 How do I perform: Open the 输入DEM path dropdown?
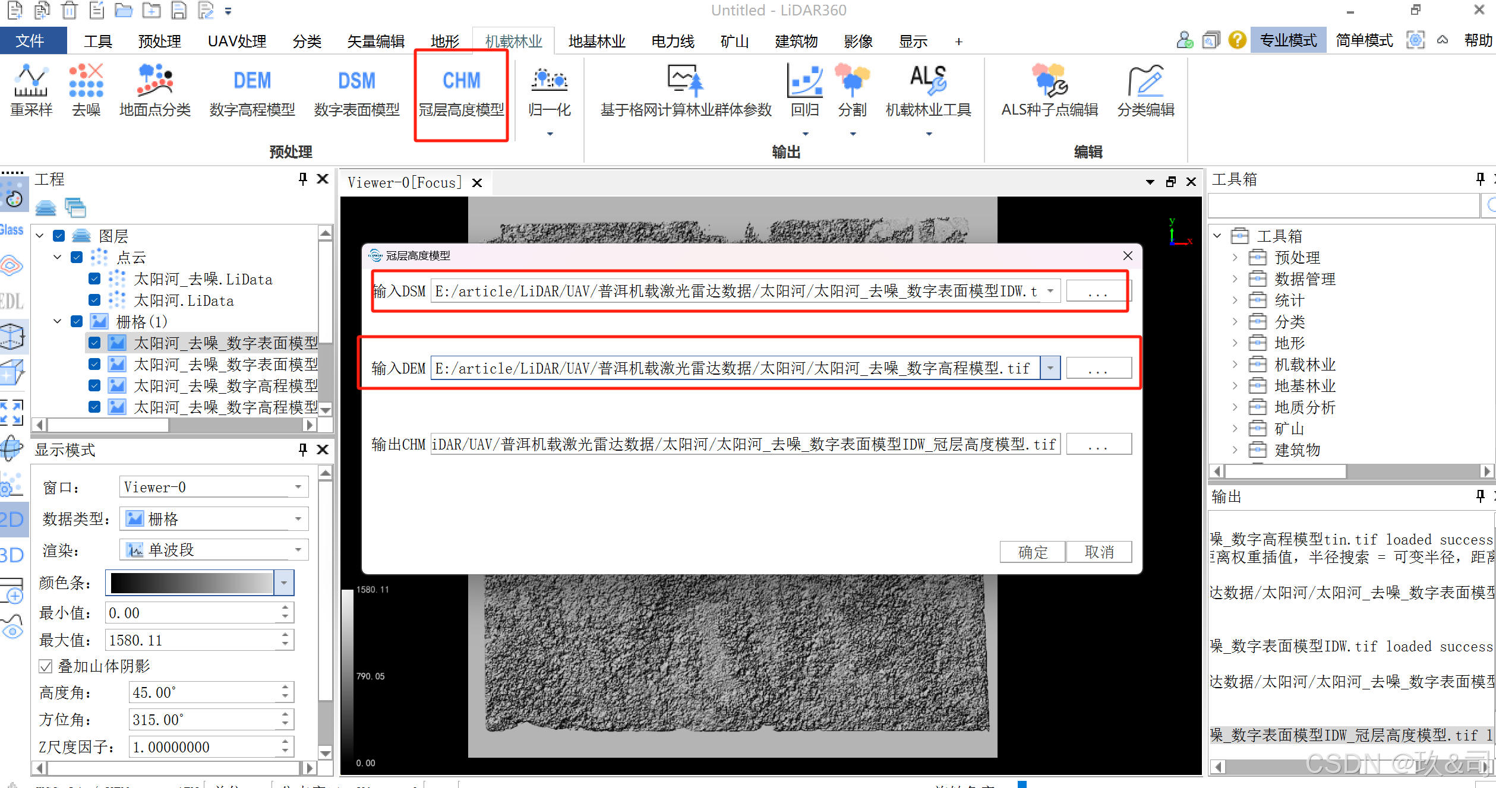click(x=1050, y=368)
